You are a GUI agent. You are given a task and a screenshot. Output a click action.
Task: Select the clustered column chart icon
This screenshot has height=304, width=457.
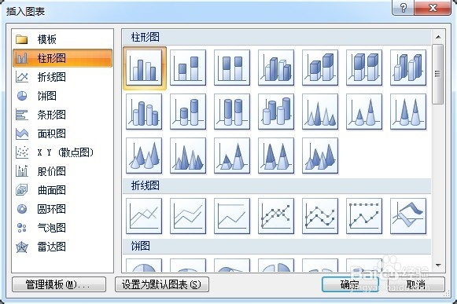[x=144, y=68]
